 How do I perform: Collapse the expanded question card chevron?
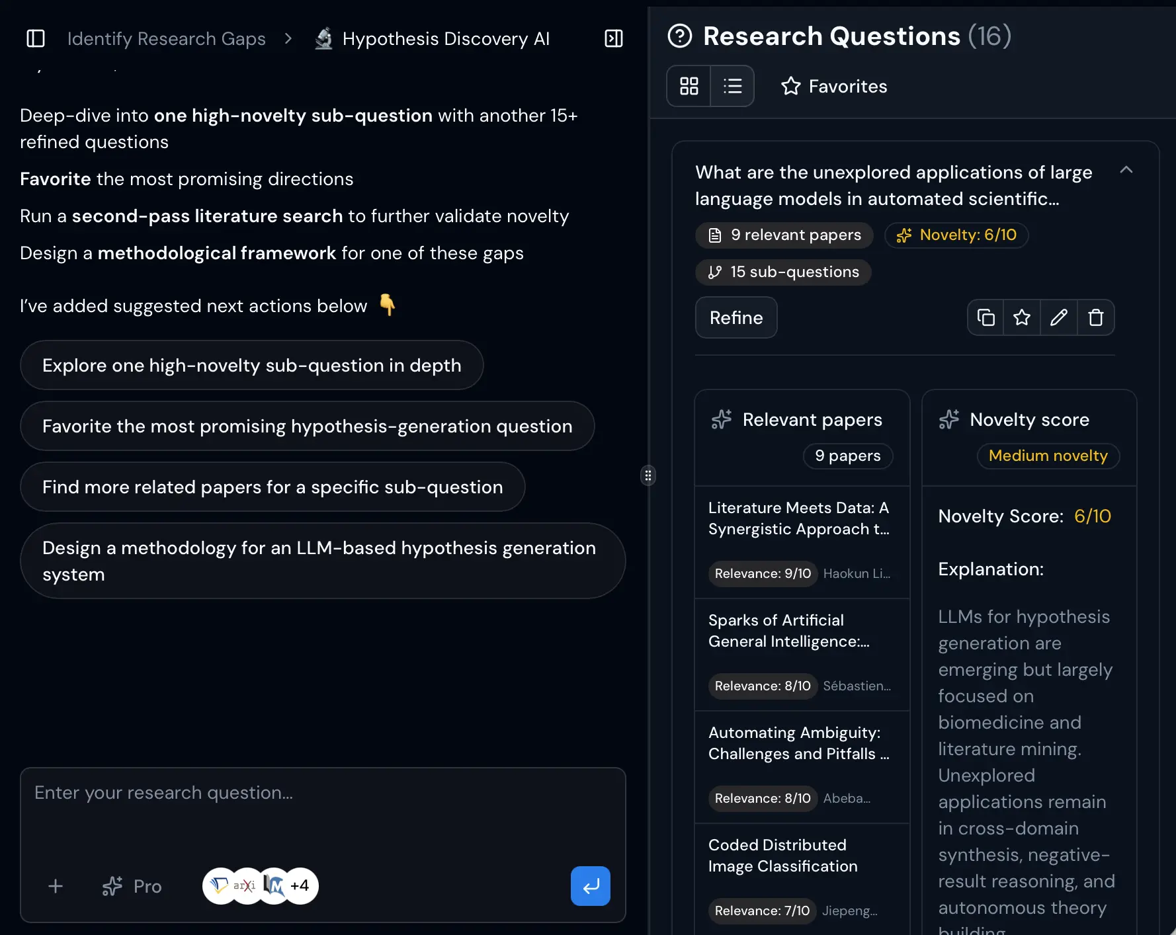coord(1126,171)
